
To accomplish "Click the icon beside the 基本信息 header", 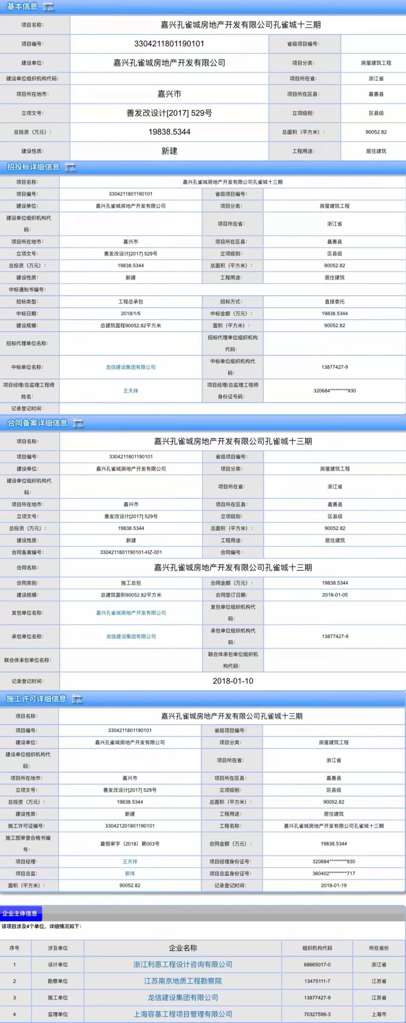I will [x=48, y=7].
